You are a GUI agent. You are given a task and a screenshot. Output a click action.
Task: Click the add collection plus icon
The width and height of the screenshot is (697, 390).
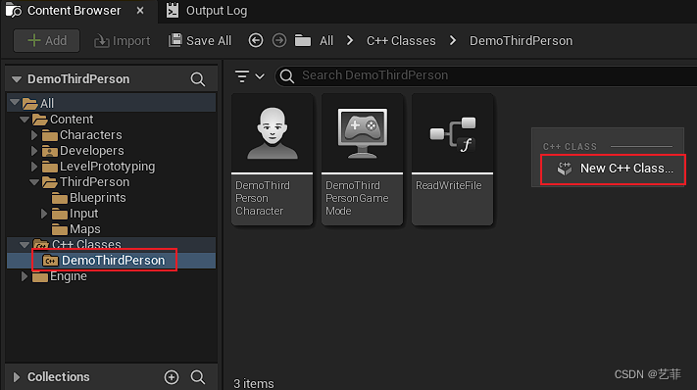[x=172, y=377]
